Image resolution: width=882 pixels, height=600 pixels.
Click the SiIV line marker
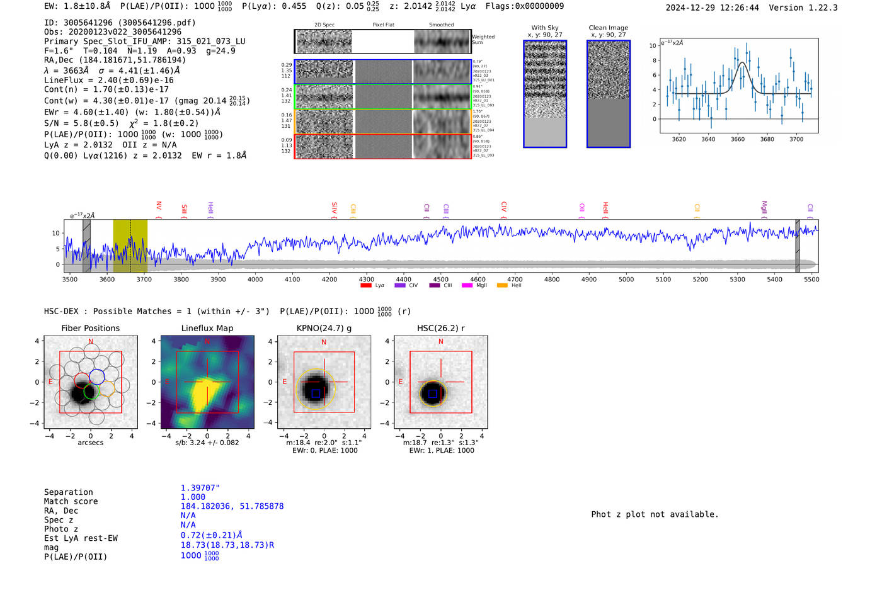[x=335, y=210]
